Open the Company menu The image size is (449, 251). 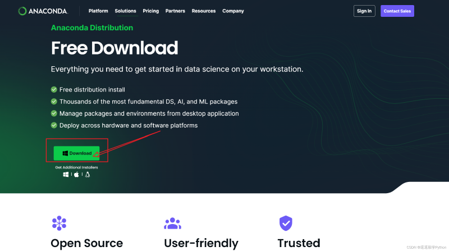click(x=233, y=11)
